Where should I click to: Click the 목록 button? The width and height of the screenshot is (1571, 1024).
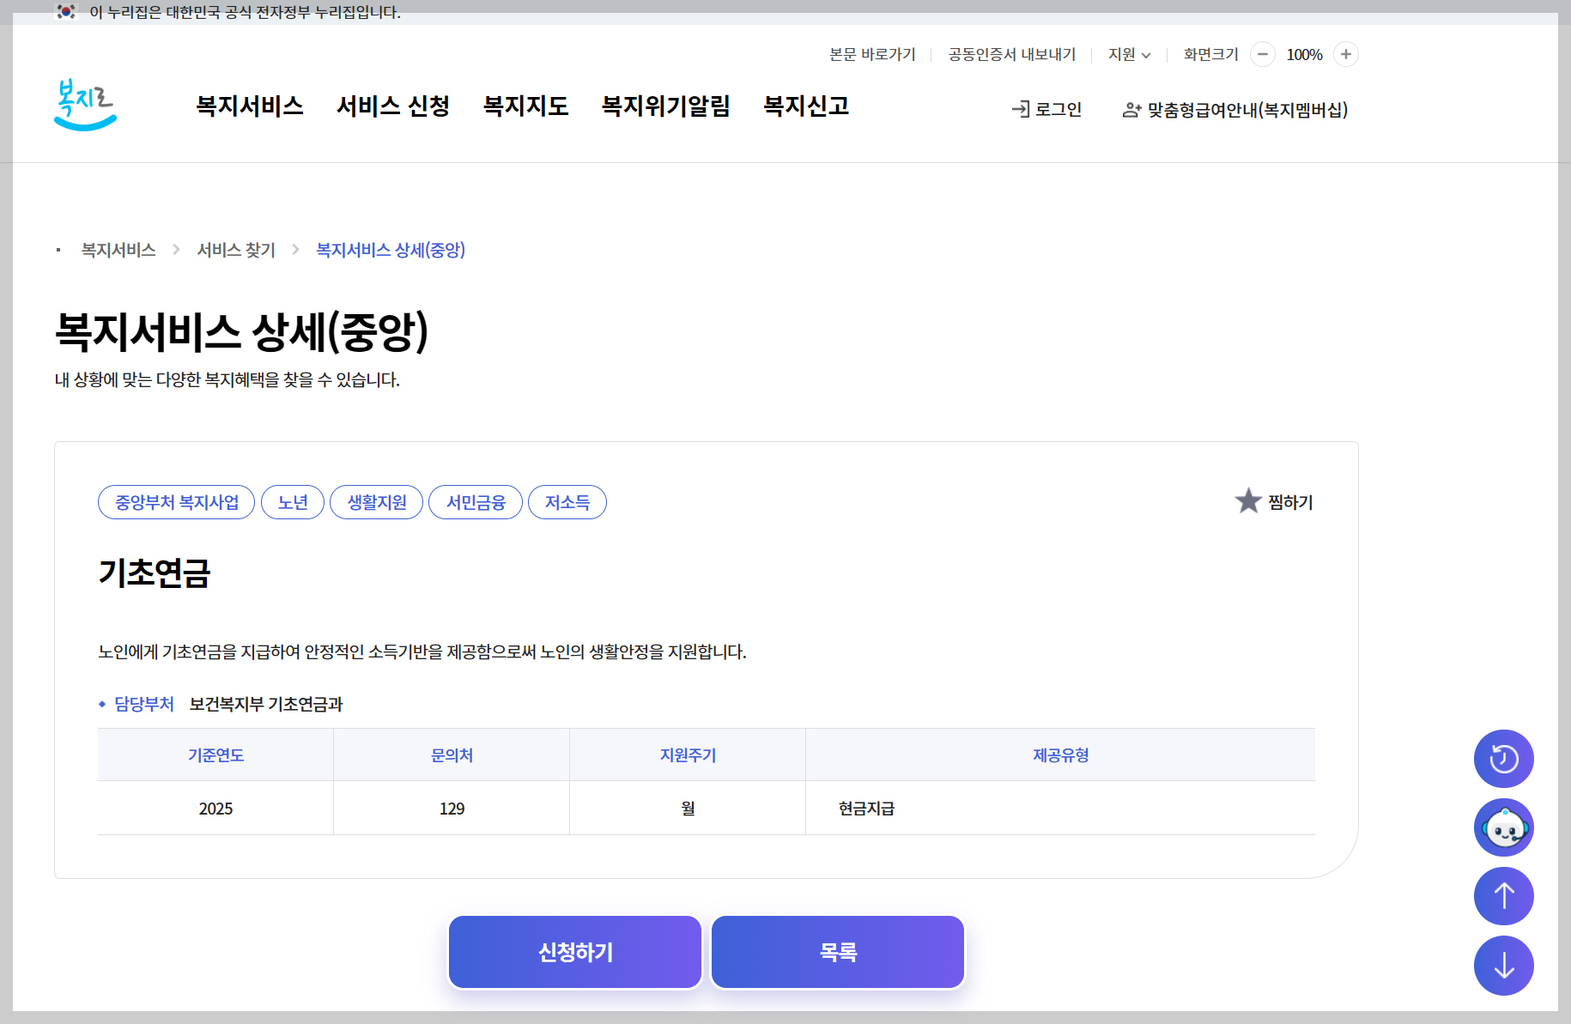[x=837, y=951]
